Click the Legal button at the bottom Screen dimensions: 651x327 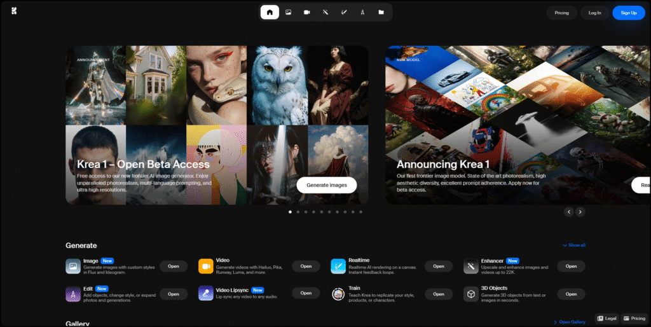[607, 318]
